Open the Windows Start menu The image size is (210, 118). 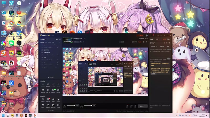[x=3, y=115]
